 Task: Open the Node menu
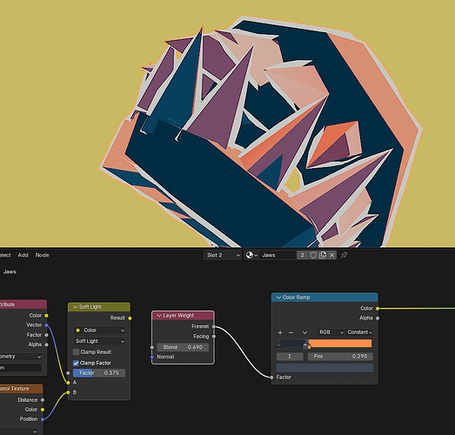pos(42,255)
